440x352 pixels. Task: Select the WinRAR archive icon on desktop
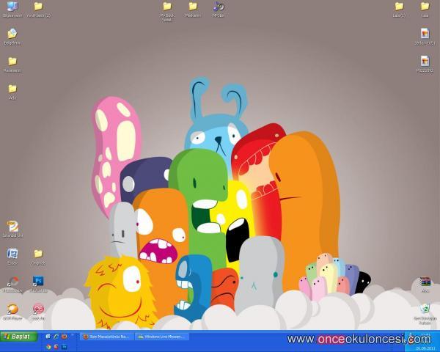tap(425, 282)
